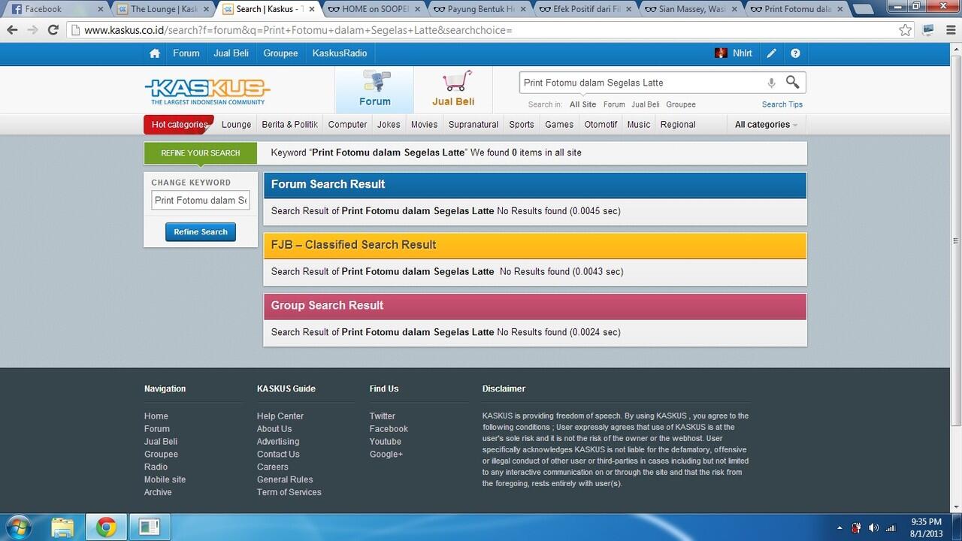Screen dimensions: 962x541
Task: Bookmark page with the star icon
Action: 906,30
